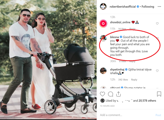Open the three-dot post options menu
The width and height of the screenshot is (164, 120).
159,7
